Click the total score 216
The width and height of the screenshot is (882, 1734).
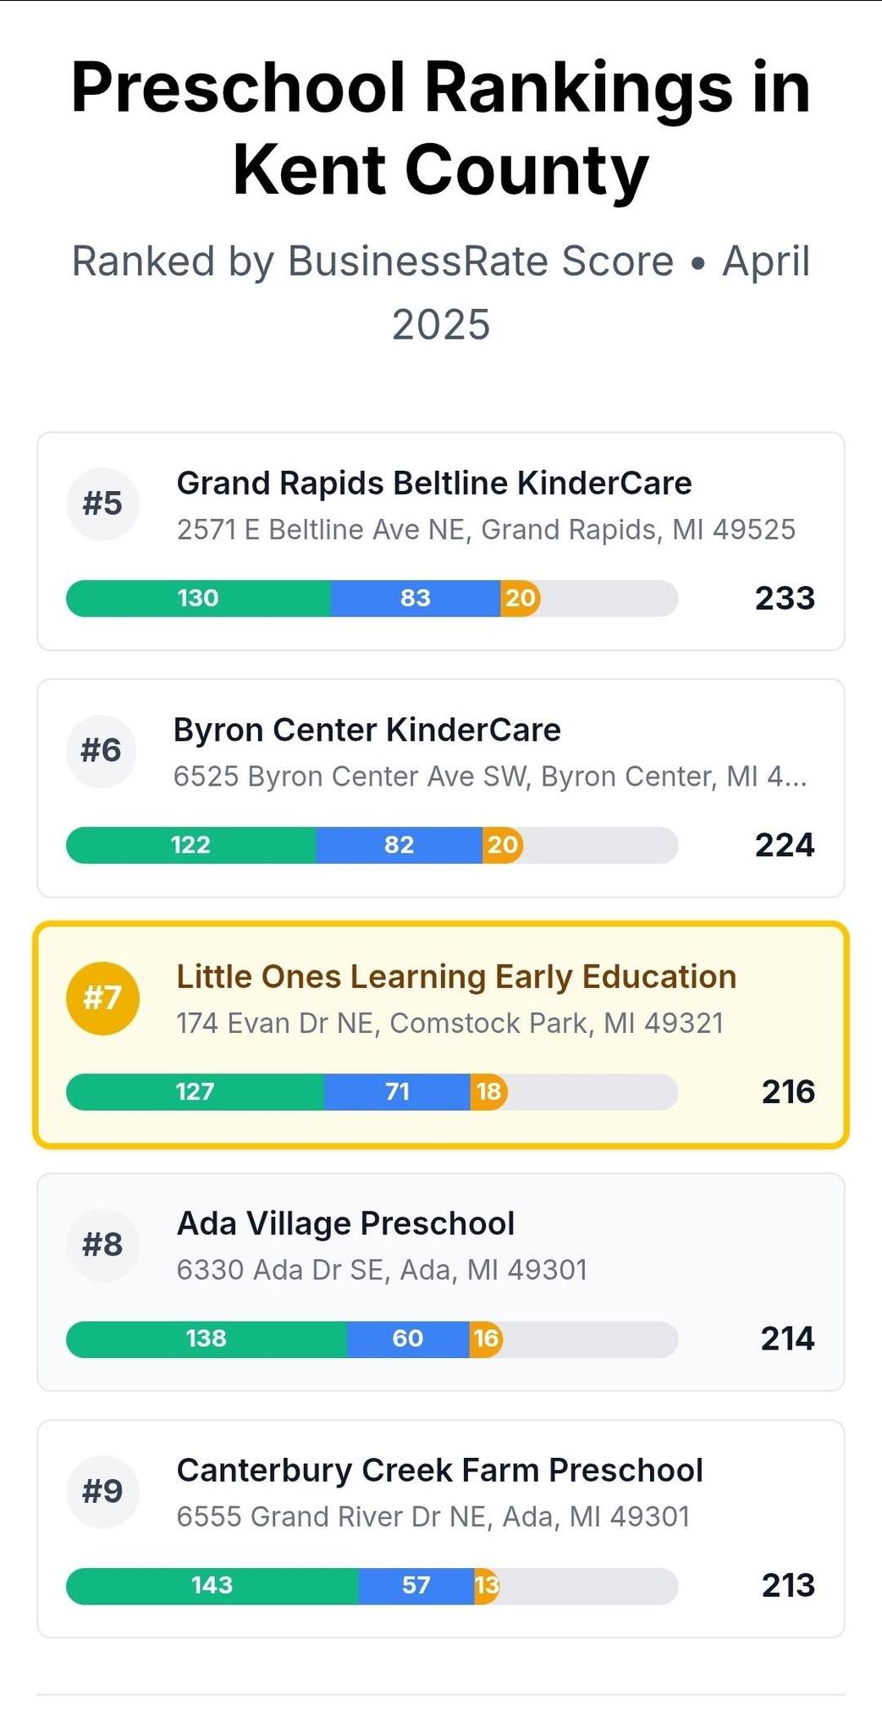tap(788, 1092)
